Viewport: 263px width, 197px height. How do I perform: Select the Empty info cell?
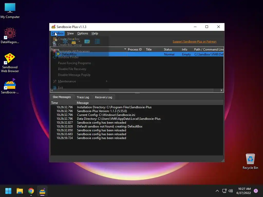pyautogui.click(x=186, y=54)
